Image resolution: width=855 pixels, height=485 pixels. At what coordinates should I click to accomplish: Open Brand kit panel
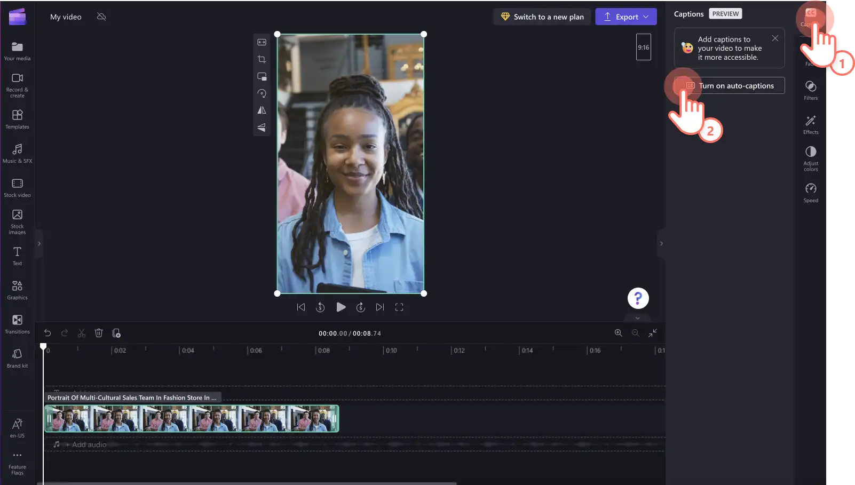tap(17, 359)
